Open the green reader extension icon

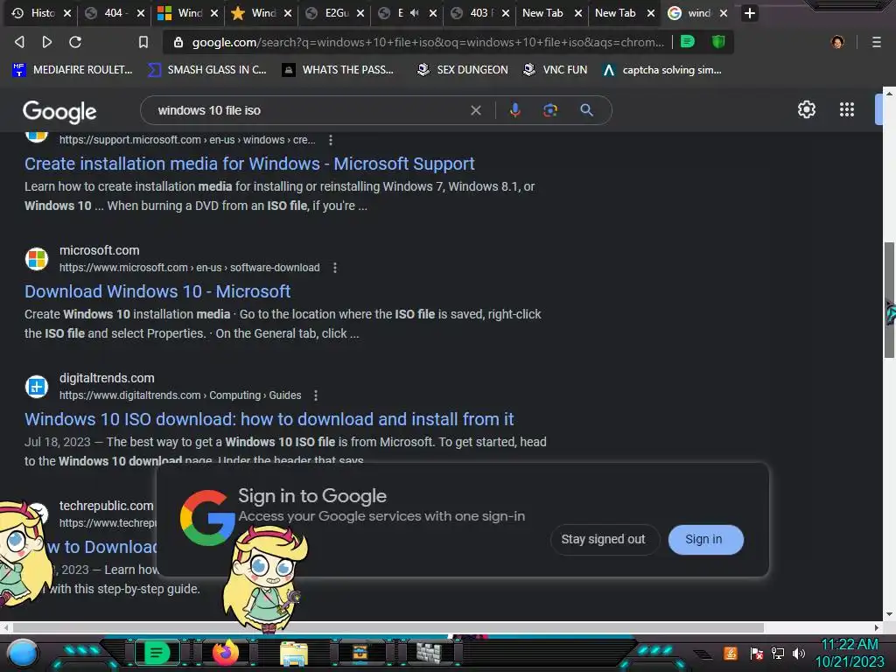coord(688,42)
